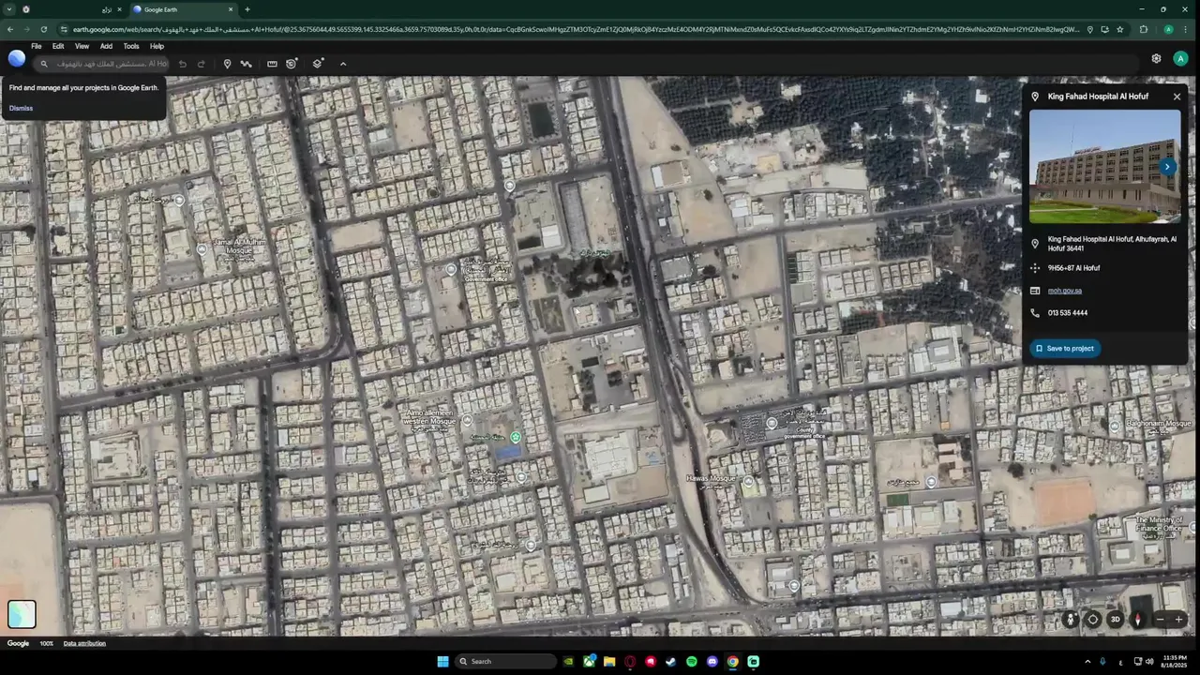Open the King Fahad Hospital photo
The image size is (1200, 675).
click(1104, 167)
